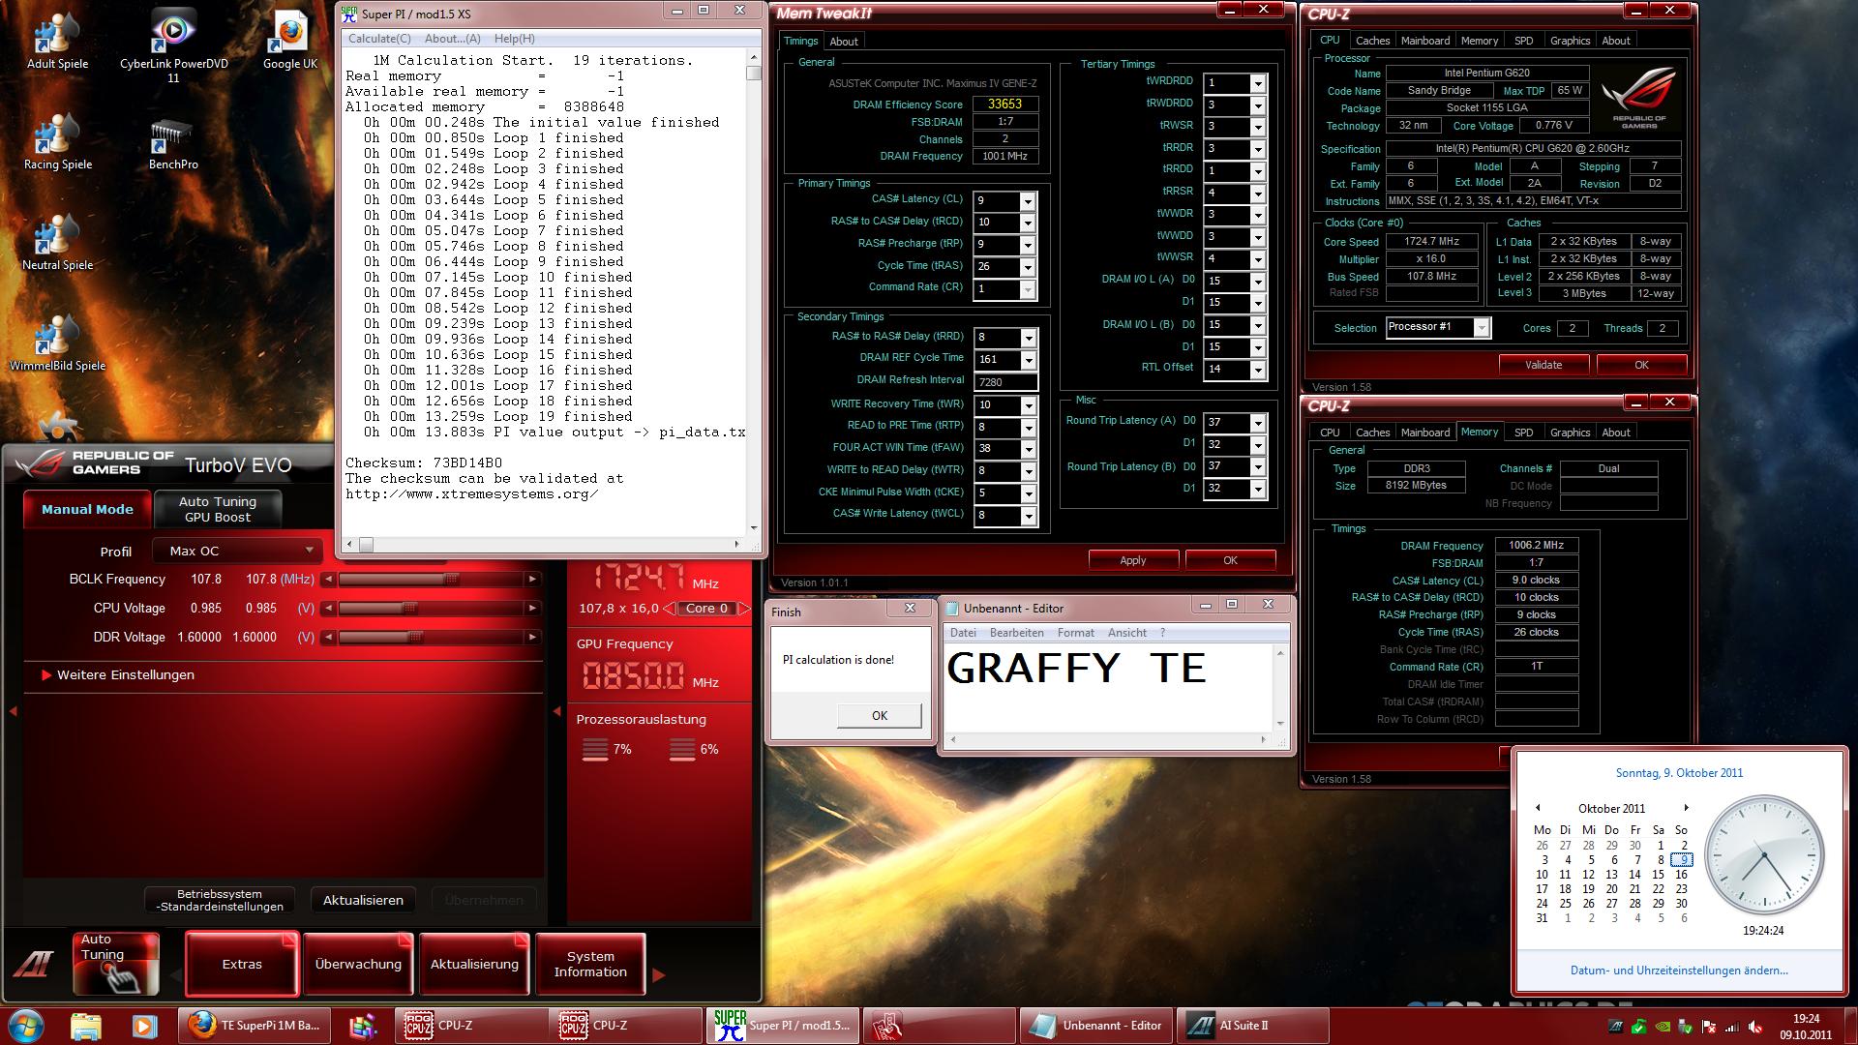
Task: Switch to About tab in Mem TweakIt
Action: (844, 42)
